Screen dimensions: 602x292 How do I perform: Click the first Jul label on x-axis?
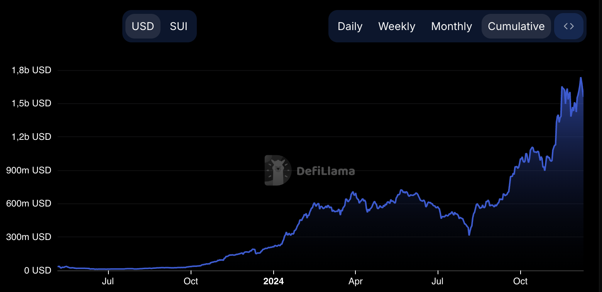point(108,281)
